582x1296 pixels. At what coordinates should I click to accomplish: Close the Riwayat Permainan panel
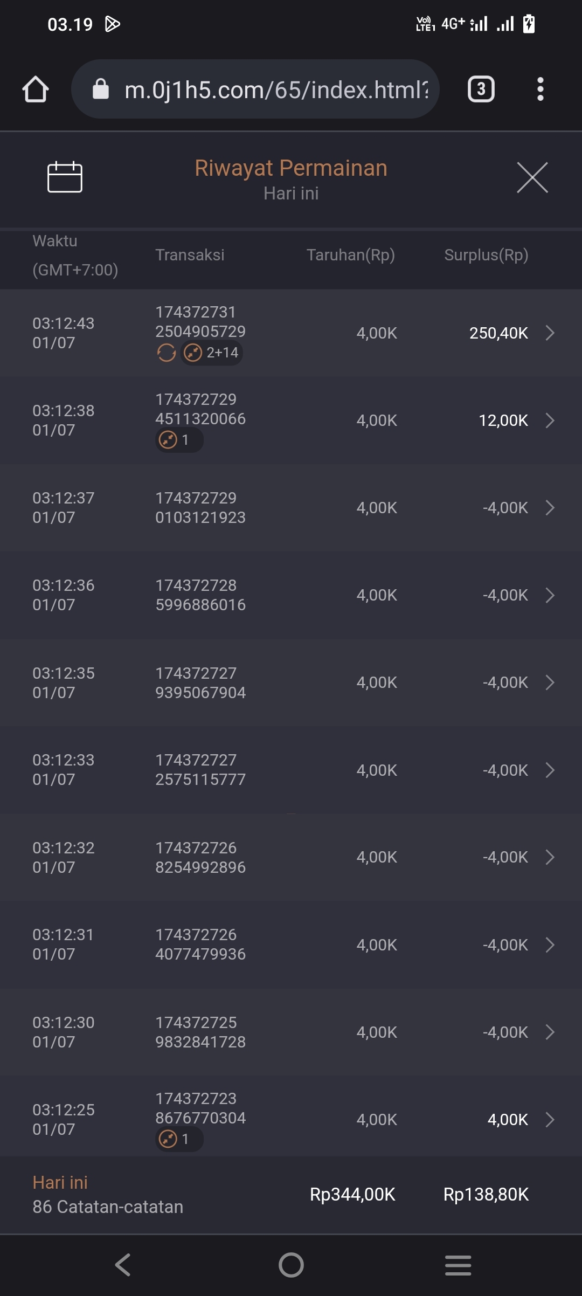[532, 177]
